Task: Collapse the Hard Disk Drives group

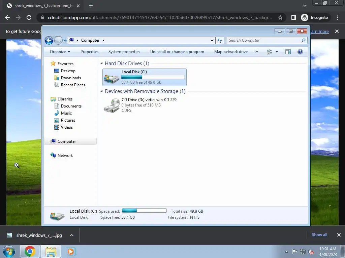Action: [x=101, y=63]
